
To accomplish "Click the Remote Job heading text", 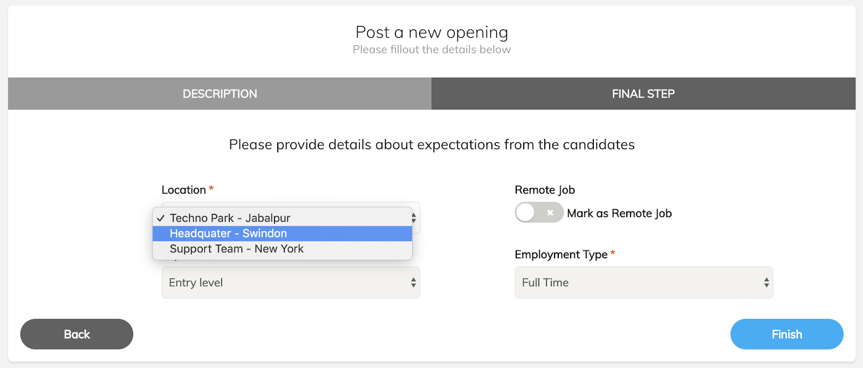I will [545, 190].
